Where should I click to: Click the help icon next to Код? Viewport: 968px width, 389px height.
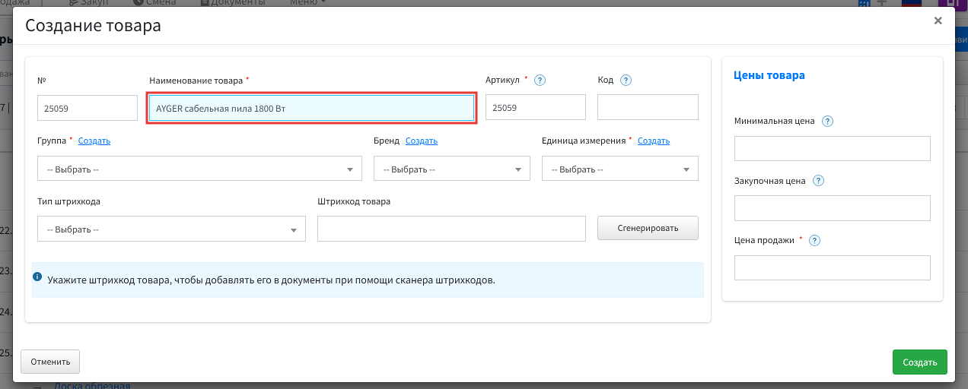tap(626, 81)
